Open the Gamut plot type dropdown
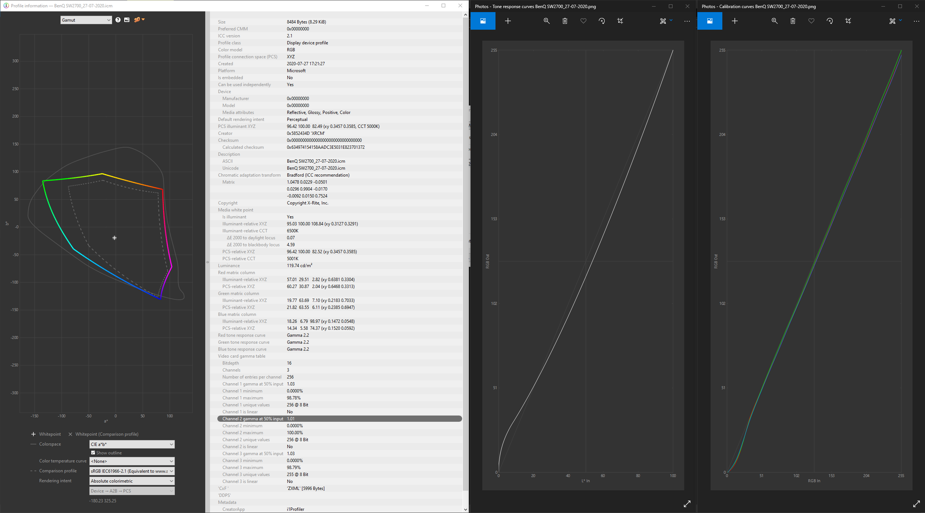The width and height of the screenshot is (925, 513). point(86,20)
